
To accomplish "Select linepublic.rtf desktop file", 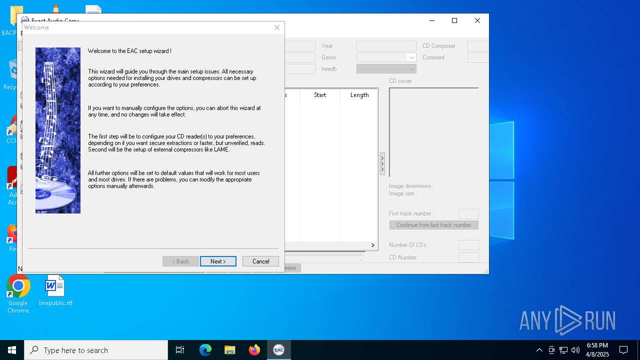I will pos(55,290).
